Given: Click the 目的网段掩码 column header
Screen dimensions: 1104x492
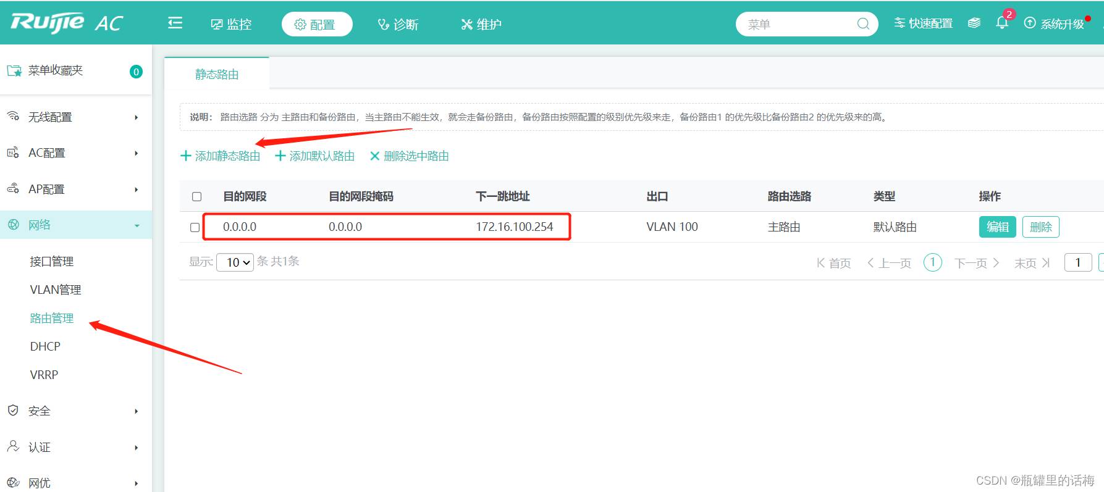Looking at the screenshot, I should click(361, 196).
